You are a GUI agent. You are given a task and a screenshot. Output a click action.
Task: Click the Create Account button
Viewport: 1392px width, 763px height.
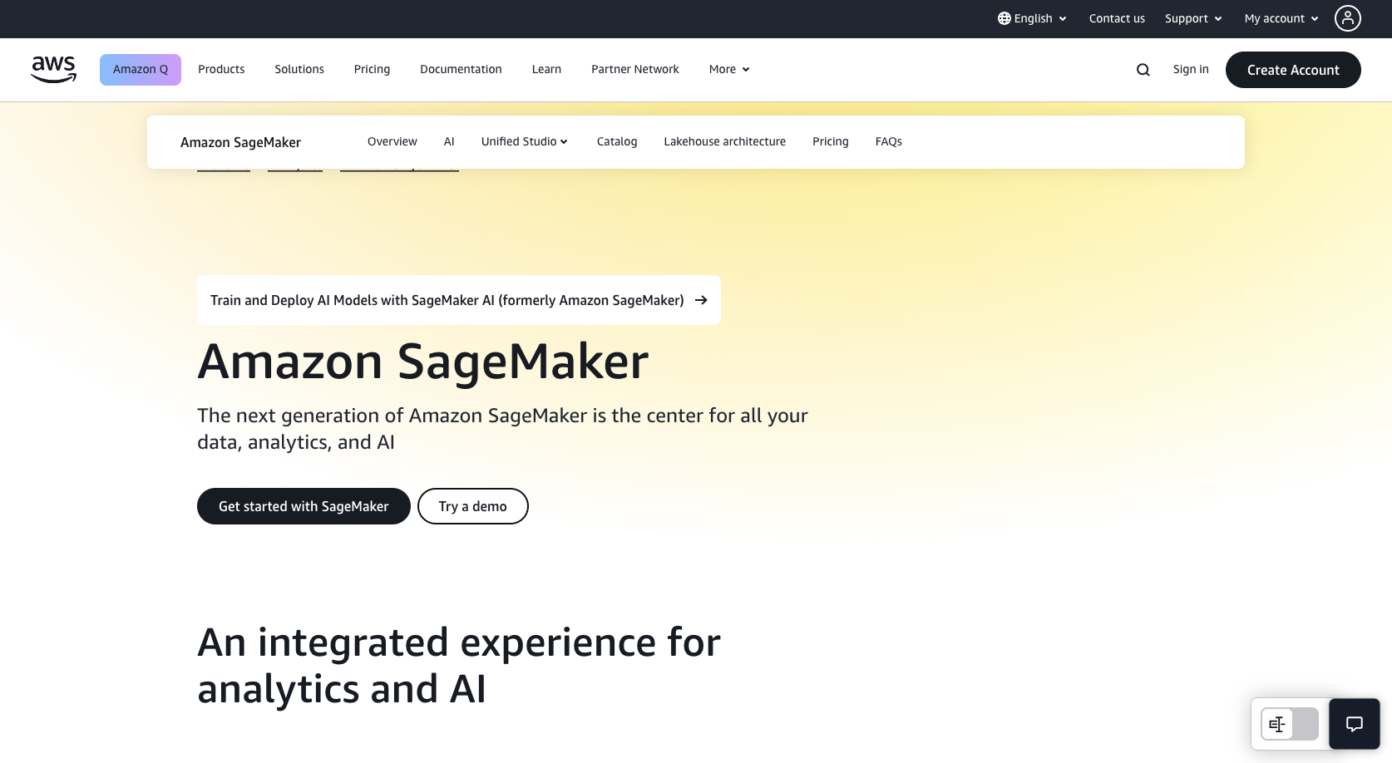coord(1292,70)
